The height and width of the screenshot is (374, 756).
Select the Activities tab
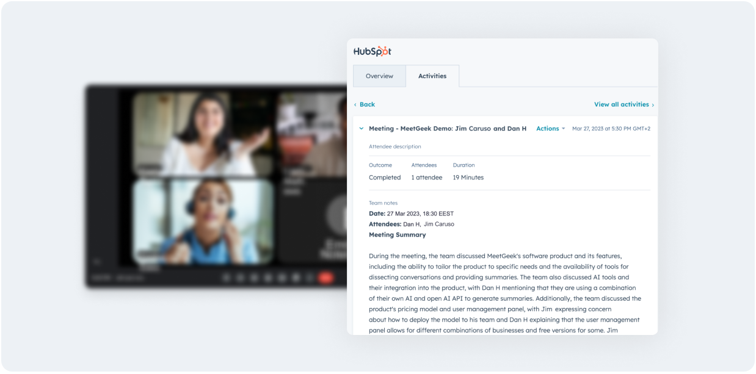point(433,76)
